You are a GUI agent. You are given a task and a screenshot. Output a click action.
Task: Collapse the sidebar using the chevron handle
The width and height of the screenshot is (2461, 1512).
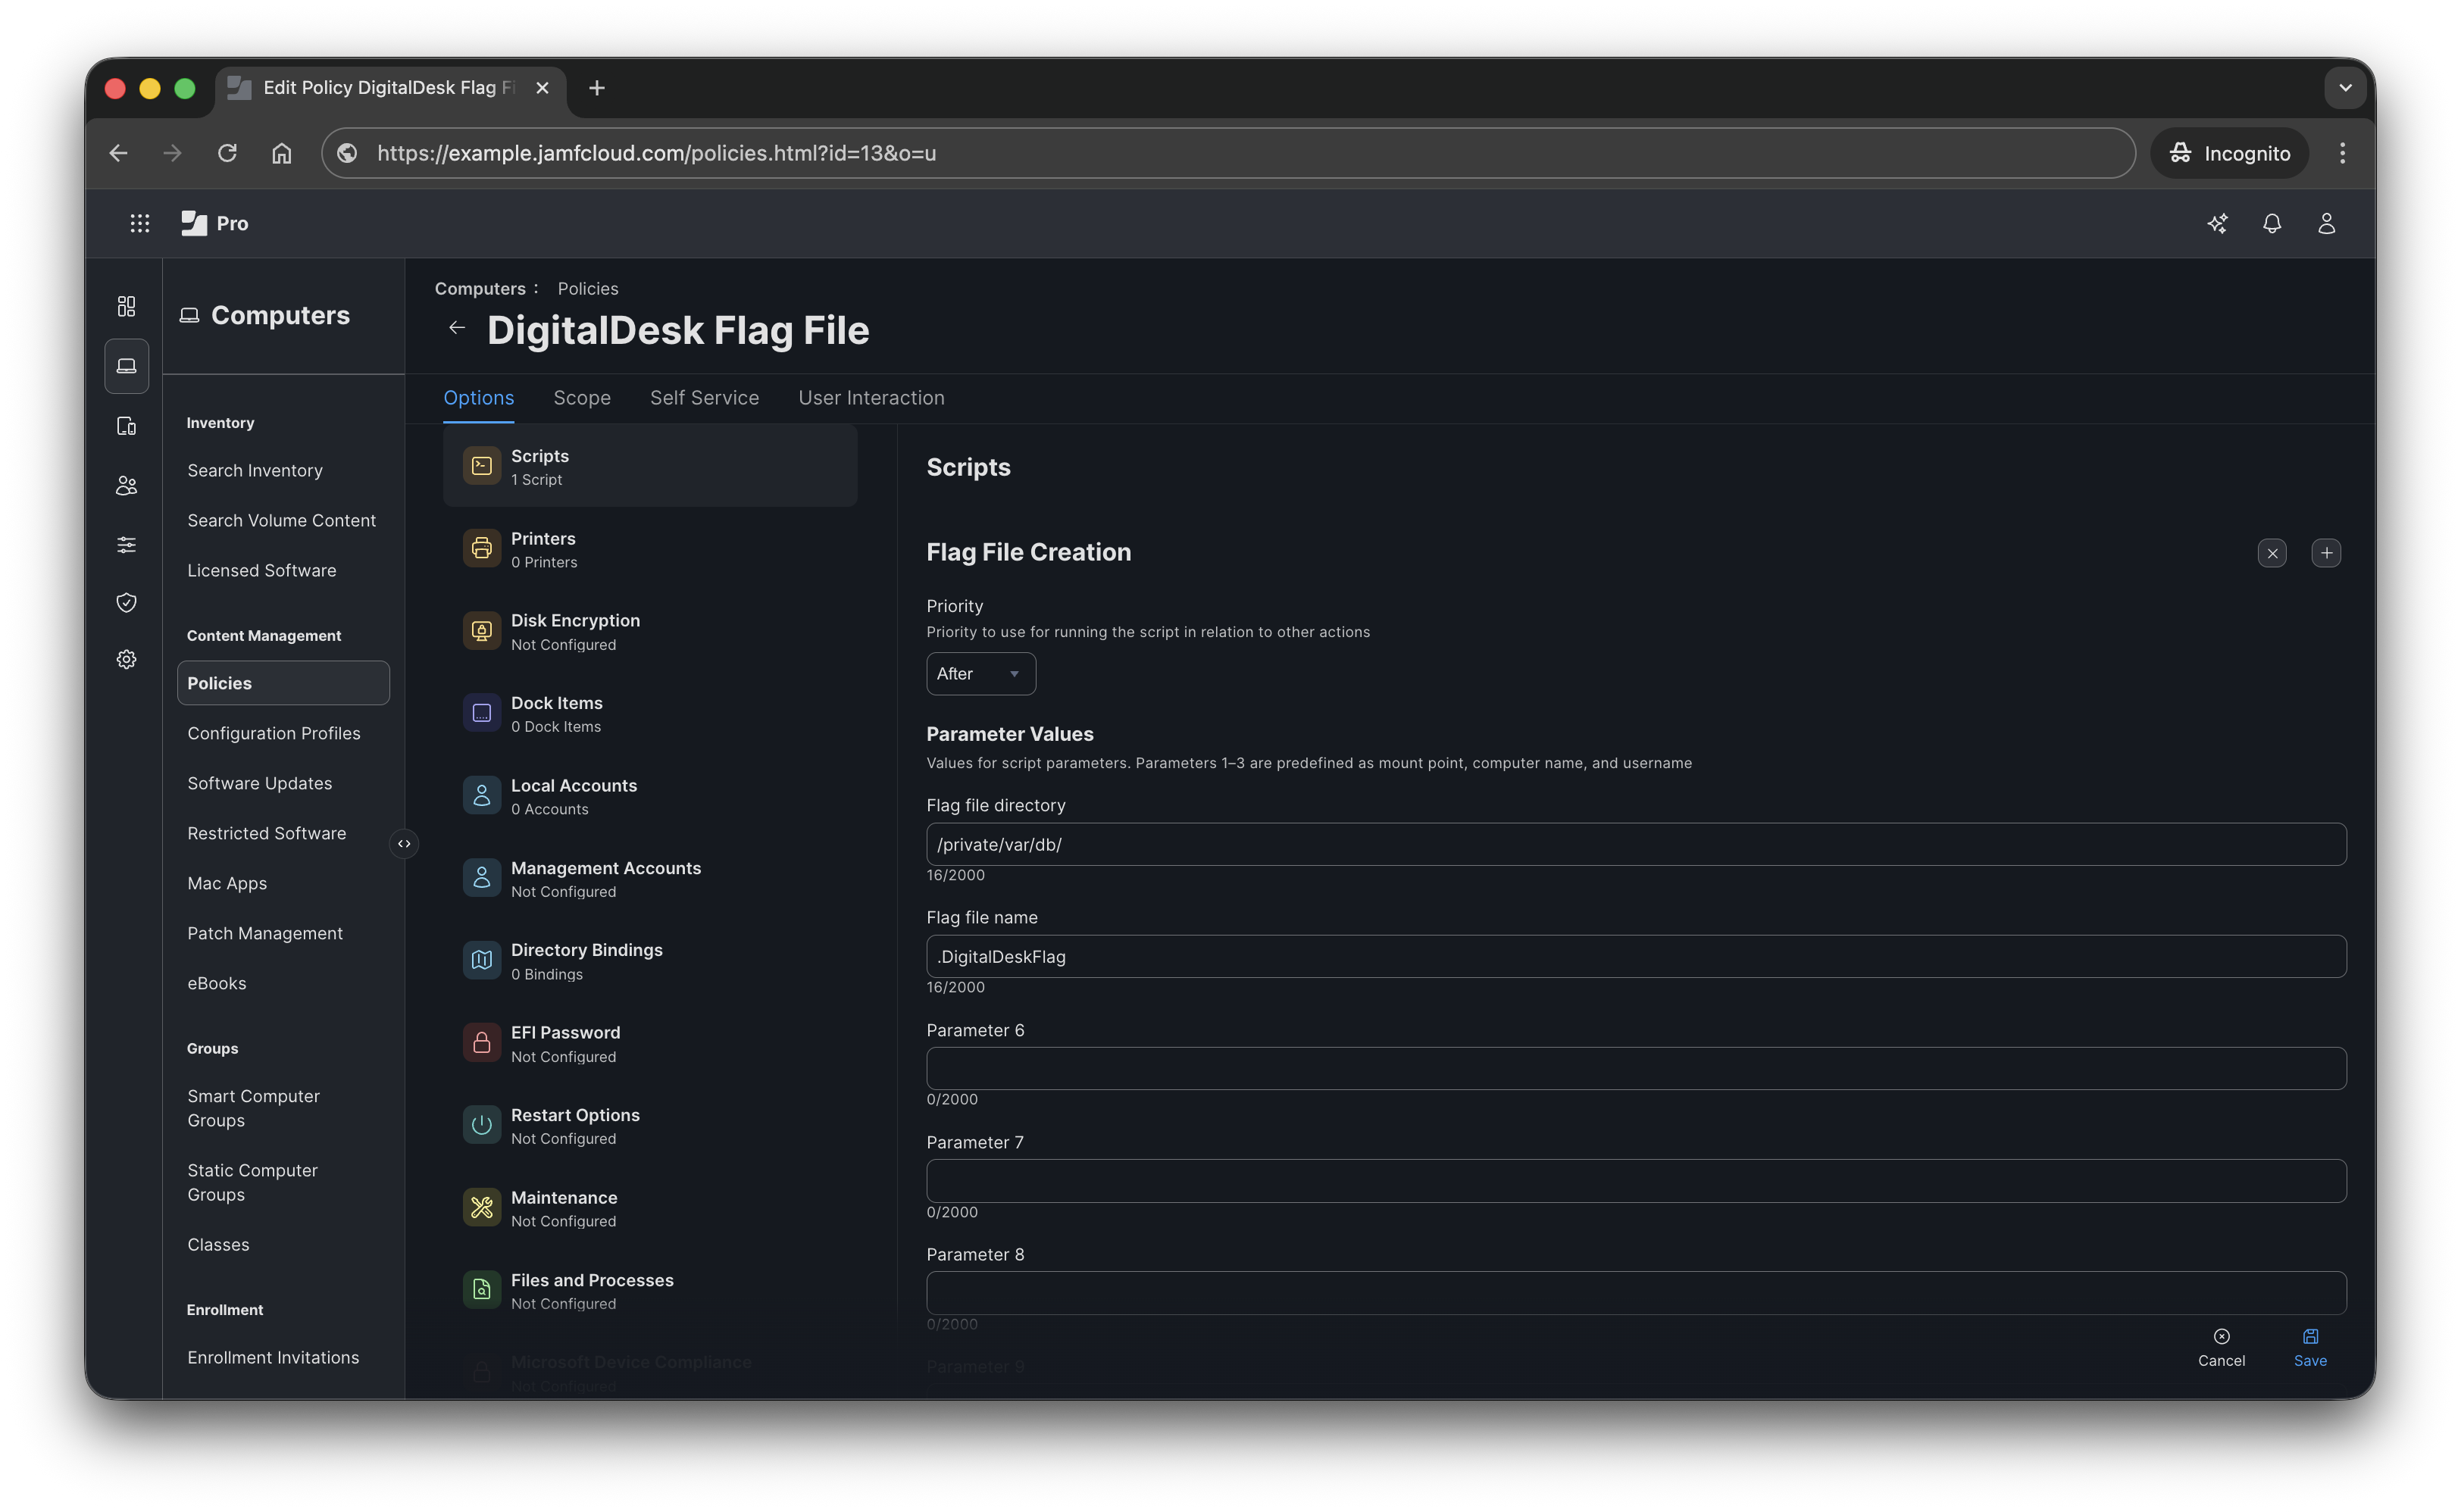coord(404,844)
